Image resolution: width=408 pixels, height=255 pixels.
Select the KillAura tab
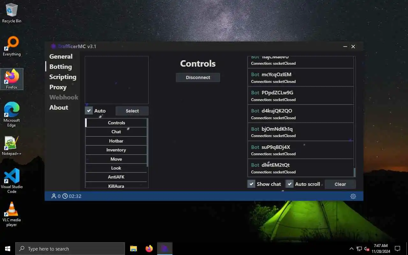116,186
